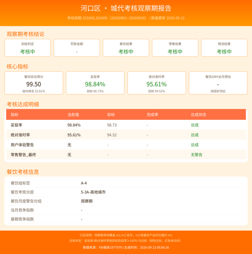Select the 零售警告_最终 row label
This screenshot has height=254, width=252.
(x=23, y=154)
